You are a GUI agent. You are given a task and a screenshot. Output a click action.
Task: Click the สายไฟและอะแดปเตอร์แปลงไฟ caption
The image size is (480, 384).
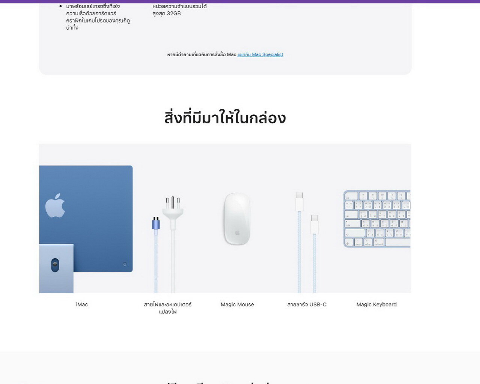(168, 308)
